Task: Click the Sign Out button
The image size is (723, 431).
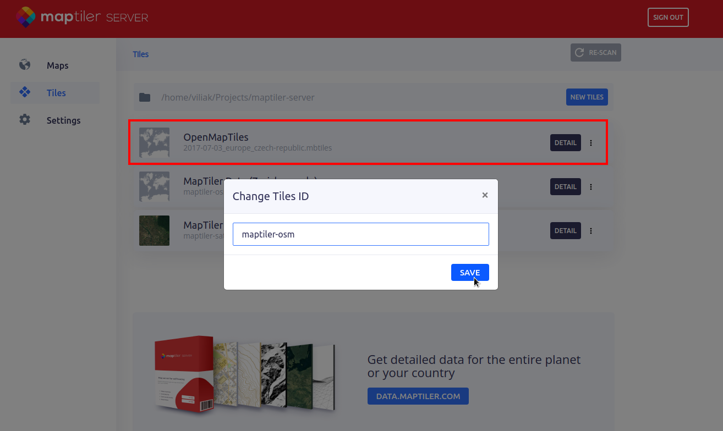Action: point(668,18)
